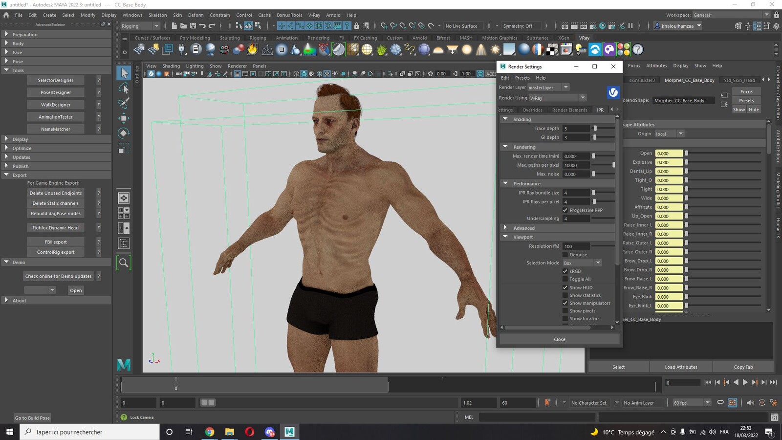The width and height of the screenshot is (782, 440).
Task: Open the V-Ray help question mark shelf icon
Action: (637, 49)
